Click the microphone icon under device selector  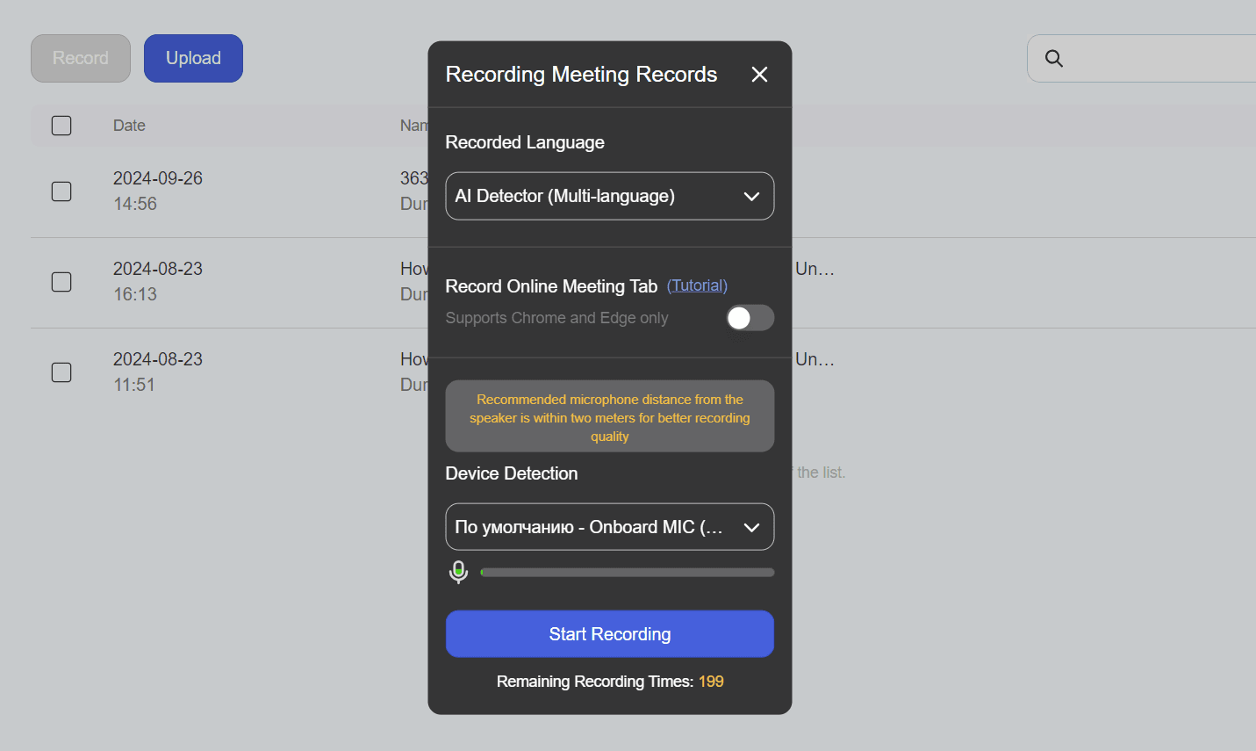(x=458, y=572)
